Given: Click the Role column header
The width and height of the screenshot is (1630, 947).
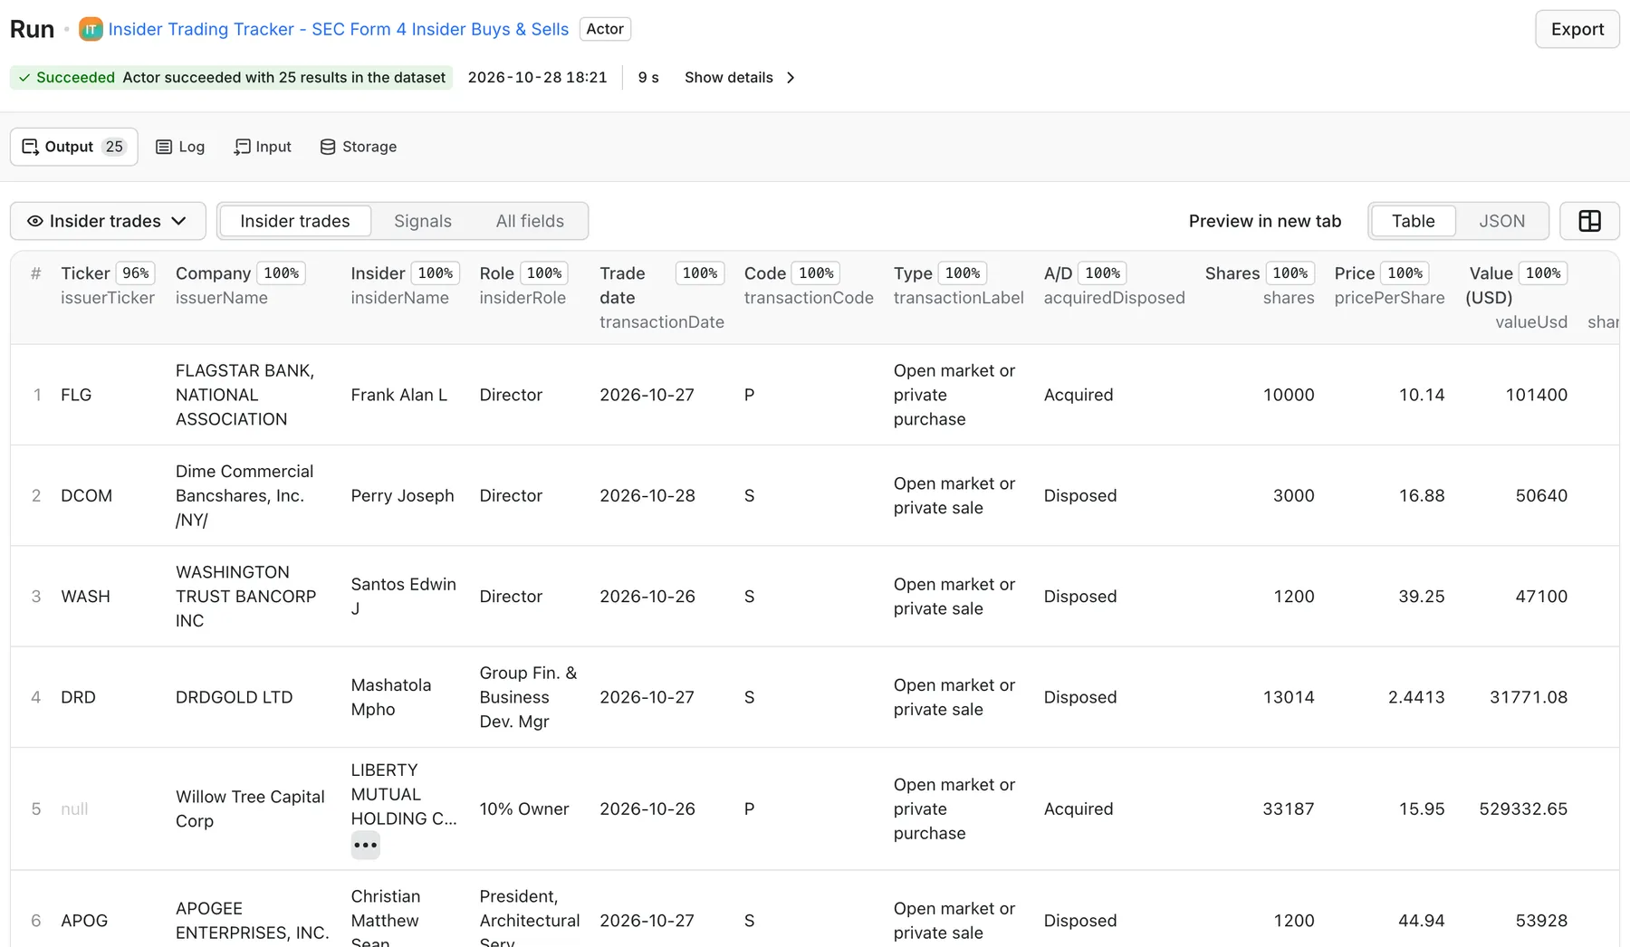Looking at the screenshot, I should click(496, 273).
